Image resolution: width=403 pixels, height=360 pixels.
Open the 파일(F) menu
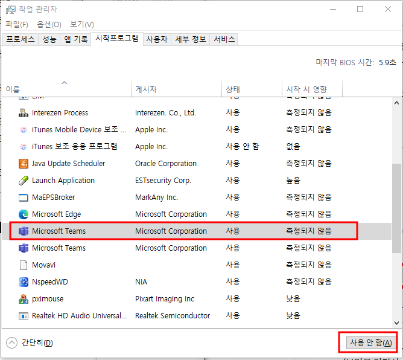tap(17, 24)
